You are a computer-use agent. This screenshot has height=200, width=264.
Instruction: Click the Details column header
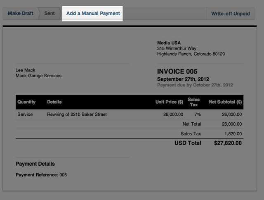(54, 102)
